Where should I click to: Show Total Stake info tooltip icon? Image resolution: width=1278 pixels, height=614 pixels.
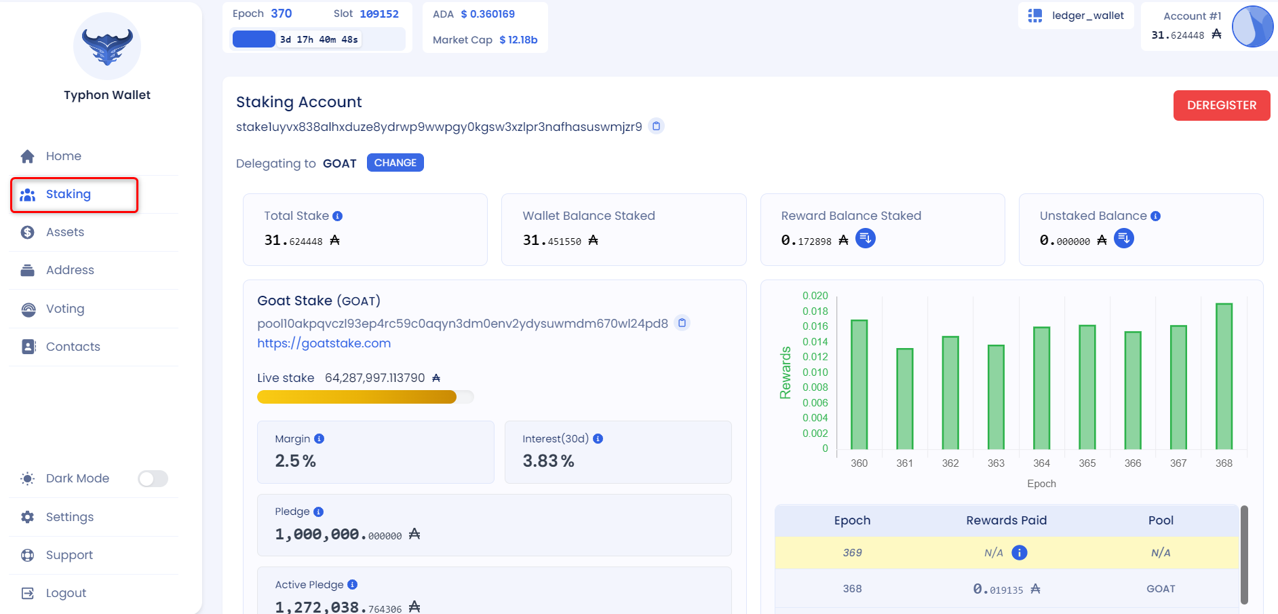[338, 216]
